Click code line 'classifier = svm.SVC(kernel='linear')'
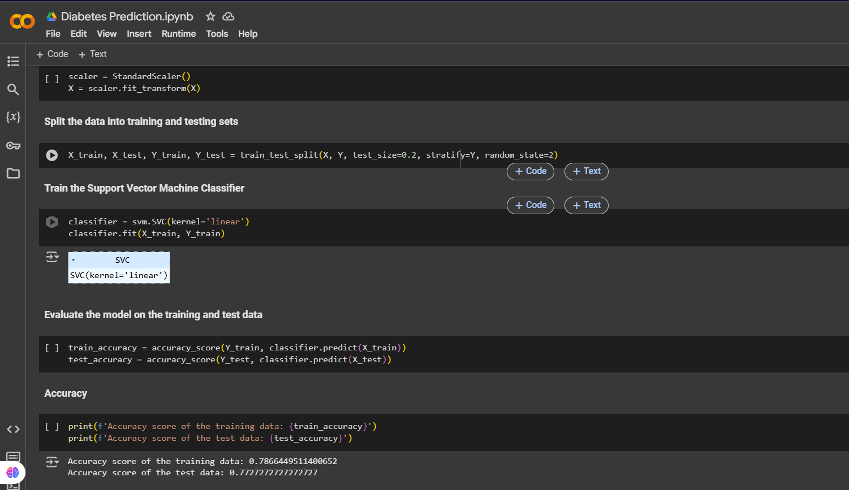849x490 pixels. [159, 222]
